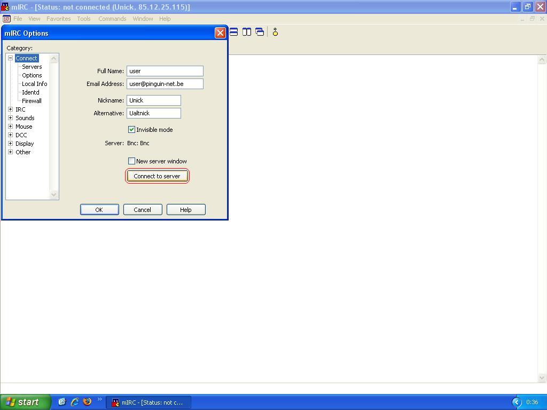Select Servers in category tree
Image resolution: width=547 pixels, height=410 pixels.
click(x=32, y=67)
